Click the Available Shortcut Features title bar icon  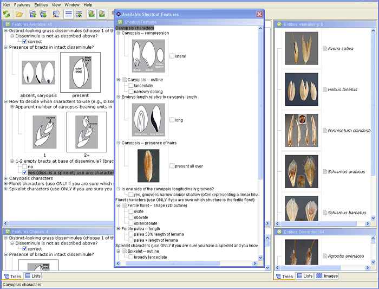pyautogui.click(x=119, y=14)
